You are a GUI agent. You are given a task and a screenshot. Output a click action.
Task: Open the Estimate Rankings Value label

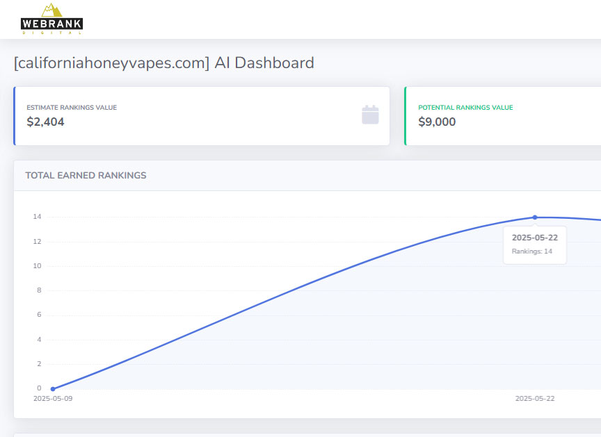click(x=72, y=108)
